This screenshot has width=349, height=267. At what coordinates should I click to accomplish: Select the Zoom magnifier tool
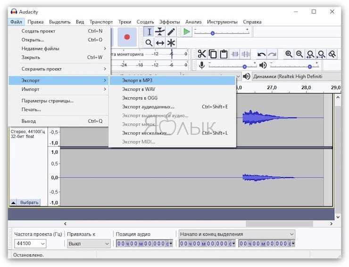coord(149,43)
